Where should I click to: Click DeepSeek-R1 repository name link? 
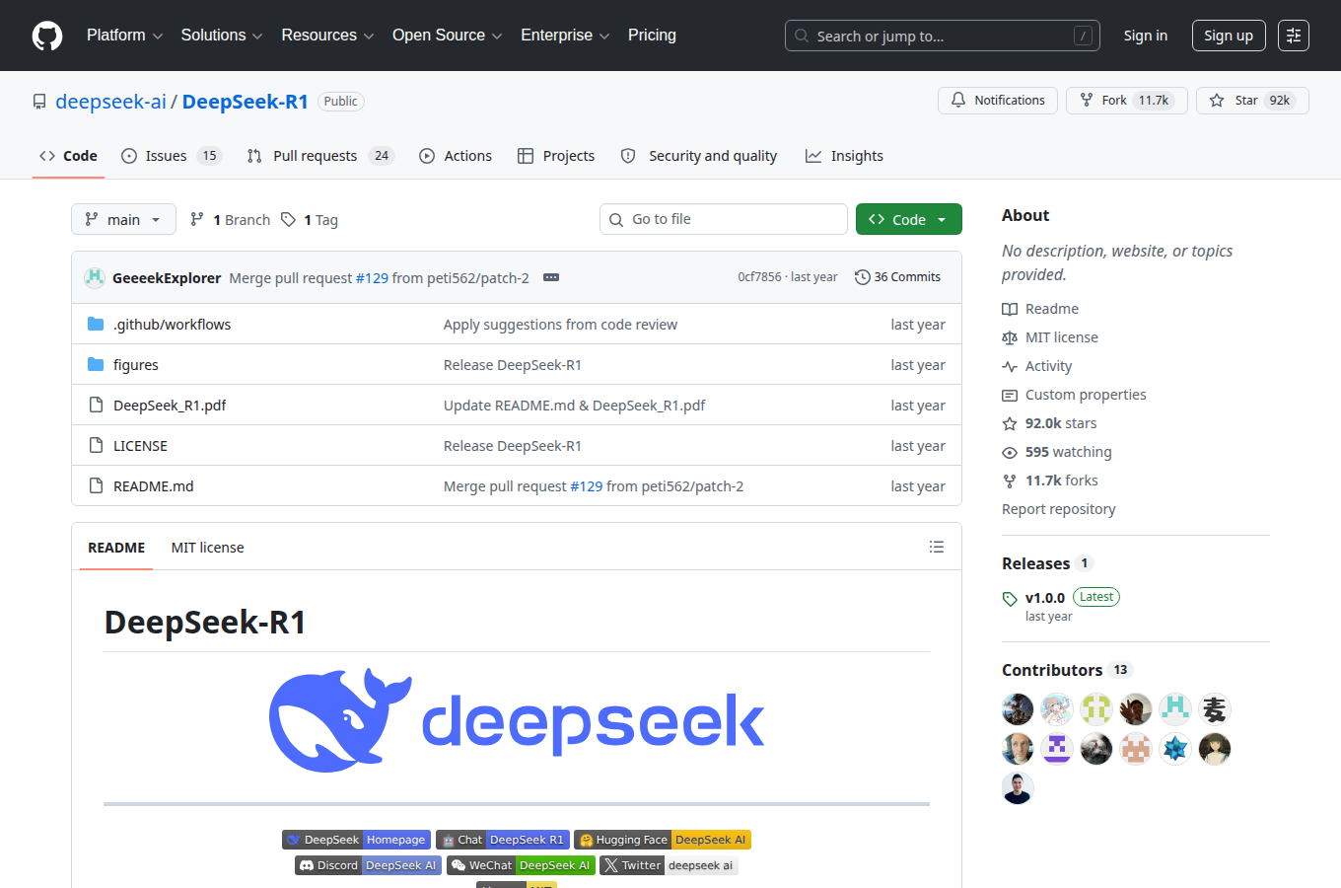(x=245, y=102)
